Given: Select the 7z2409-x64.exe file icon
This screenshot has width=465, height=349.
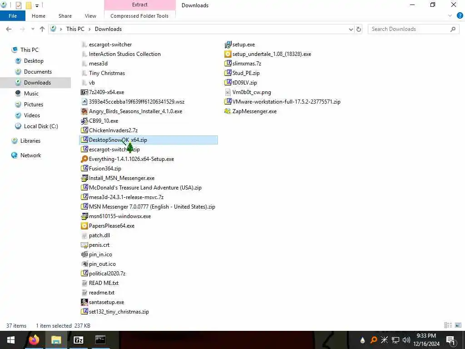Looking at the screenshot, I should tap(84, 92).
